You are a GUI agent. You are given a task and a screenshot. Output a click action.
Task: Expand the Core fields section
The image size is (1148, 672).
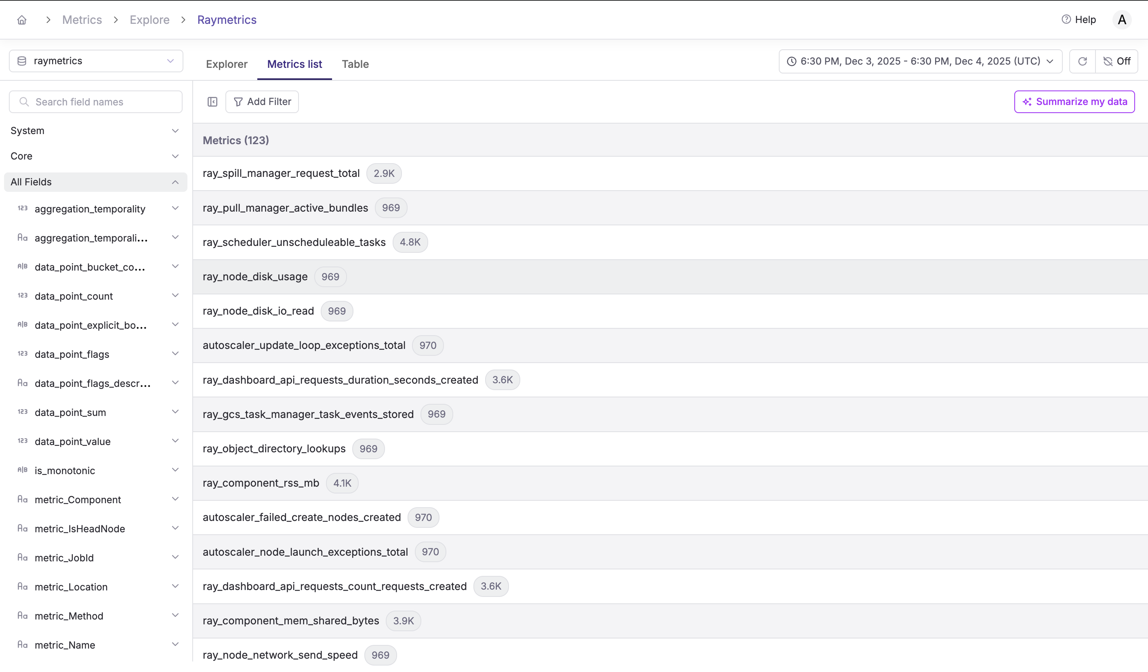coord(176,156)
